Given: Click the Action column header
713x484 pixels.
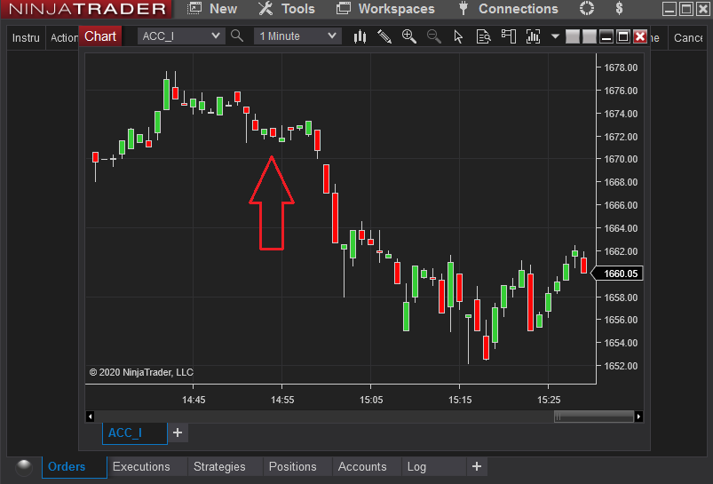Looking at the screenshot, I should 63,38.
